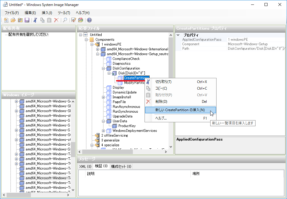
Task: Click the answer file pane's scroll-down arrow
Action: click(x=171, y=147)
